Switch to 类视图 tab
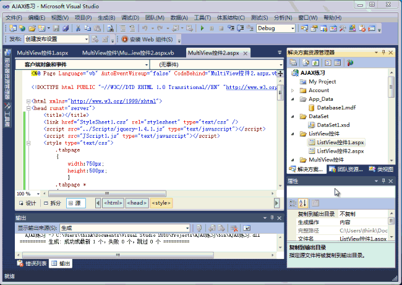Image resolution: width=402 pixels, height=285 pixels. (381, 169)
